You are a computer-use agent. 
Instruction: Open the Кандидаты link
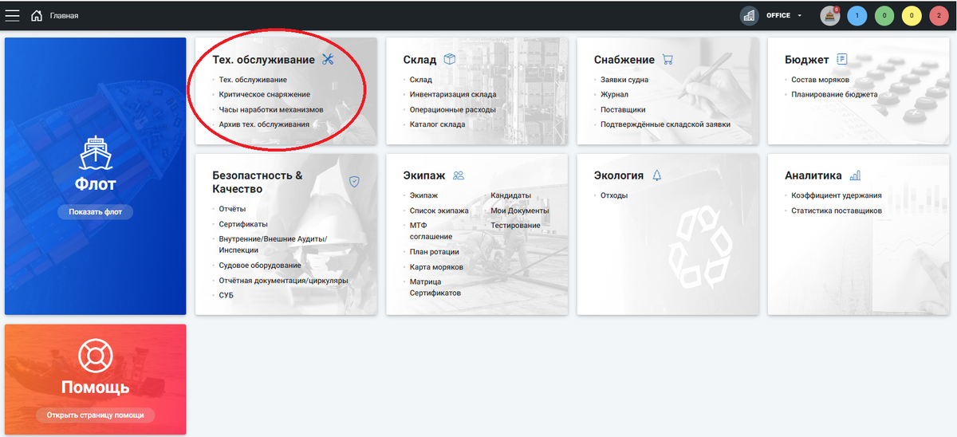tap(511, 195)
